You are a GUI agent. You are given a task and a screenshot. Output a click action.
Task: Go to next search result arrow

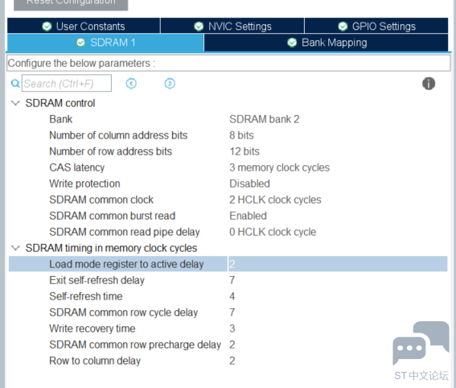tap(170, 84)
